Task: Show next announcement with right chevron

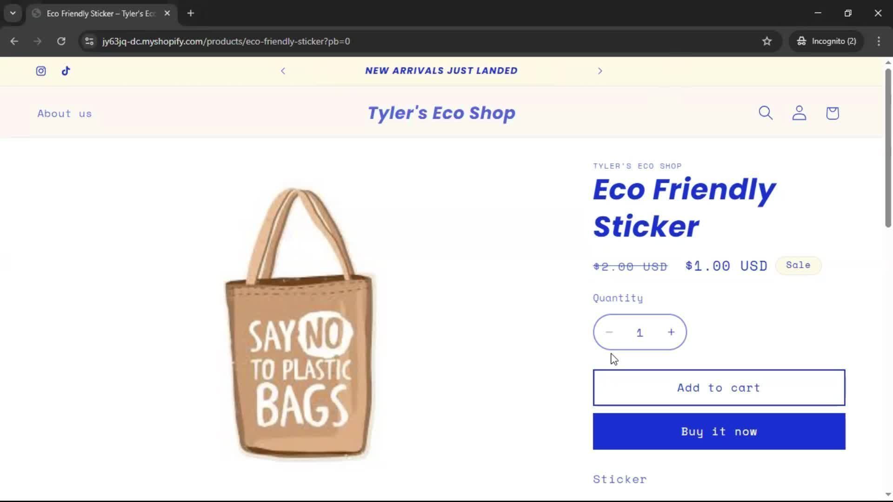Action: [600, 71]
